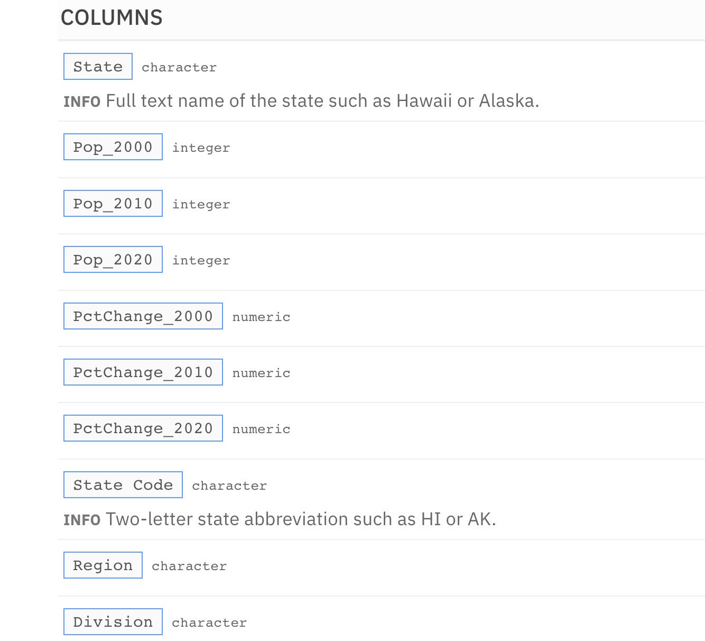Image resolution: width=705 pixels, height=641 pixels.
Task: Click the COLUMNS section heading
Action: click(112, 17)
